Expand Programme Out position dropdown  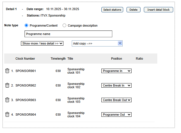tap(116, 115)
